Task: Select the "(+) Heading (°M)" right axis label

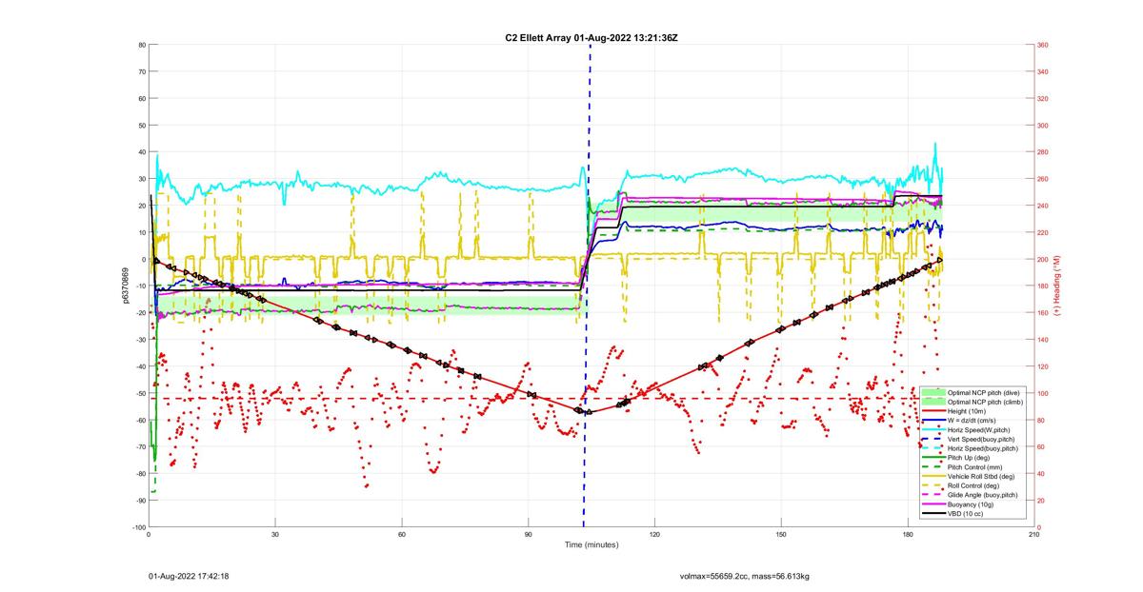Action: click(1058, 286)
